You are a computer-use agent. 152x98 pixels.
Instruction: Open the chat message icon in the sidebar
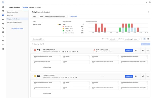tap(3, 41)
